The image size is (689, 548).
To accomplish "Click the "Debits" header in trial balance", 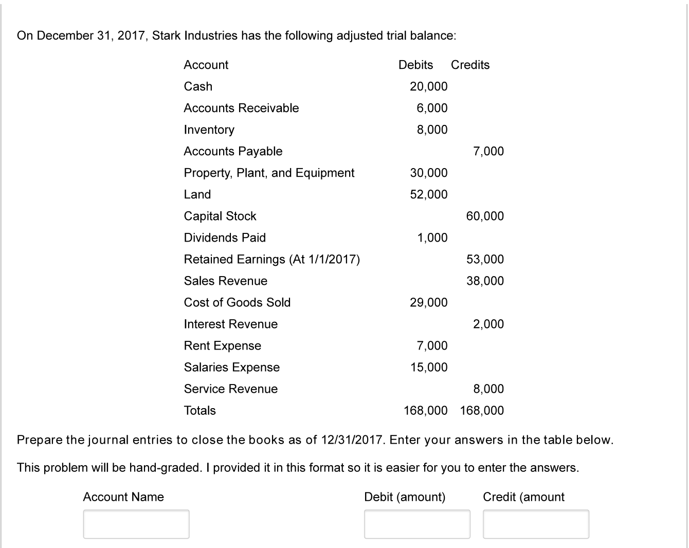I will pyautogui.click(x=415, y=65).
